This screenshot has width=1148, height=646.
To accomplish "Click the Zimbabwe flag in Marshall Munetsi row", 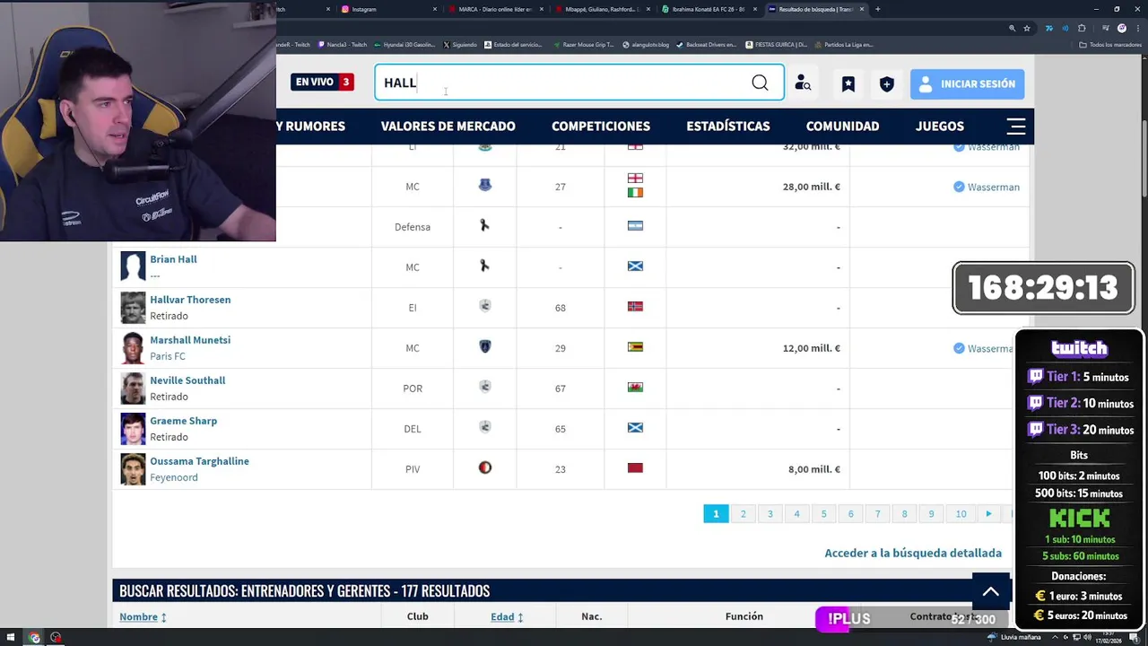I will coord(635,347).
